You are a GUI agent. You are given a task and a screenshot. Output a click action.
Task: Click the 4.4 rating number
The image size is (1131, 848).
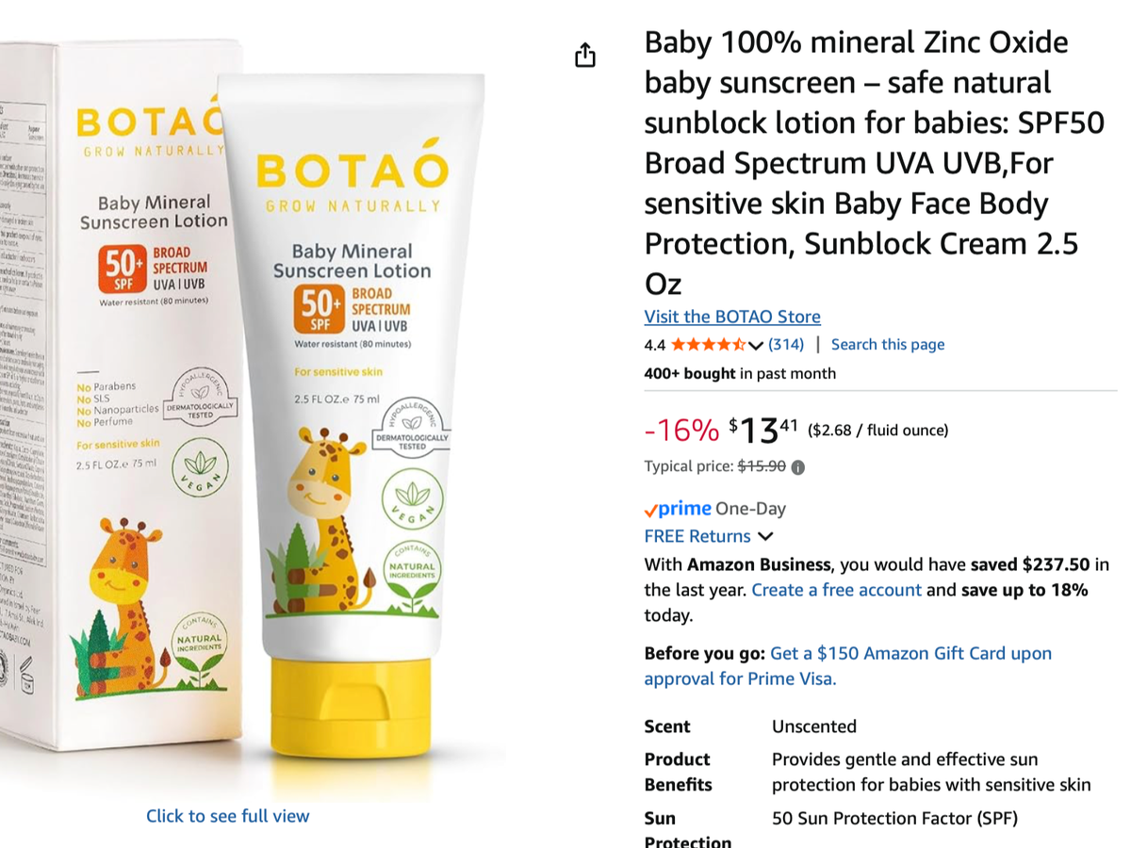[x=655, y=345]
